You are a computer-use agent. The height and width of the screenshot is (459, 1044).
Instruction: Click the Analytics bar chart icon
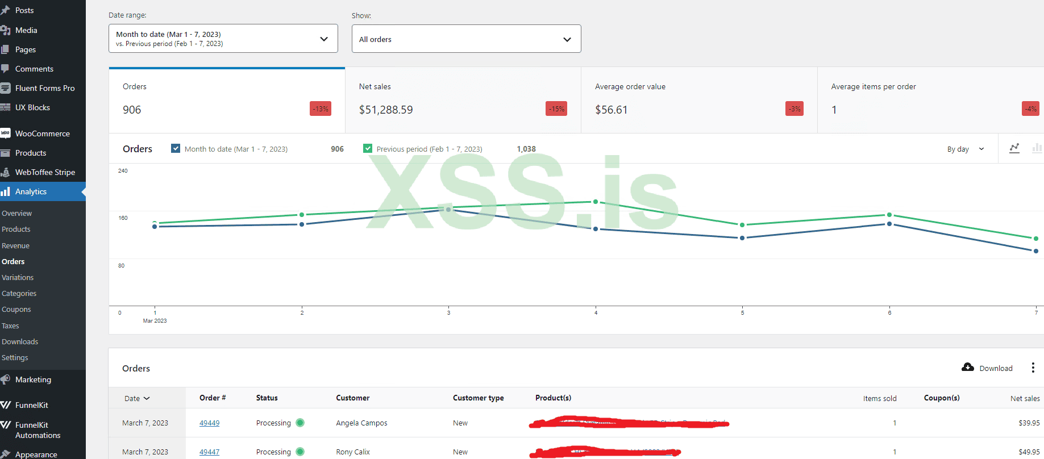tap(5, 191)
